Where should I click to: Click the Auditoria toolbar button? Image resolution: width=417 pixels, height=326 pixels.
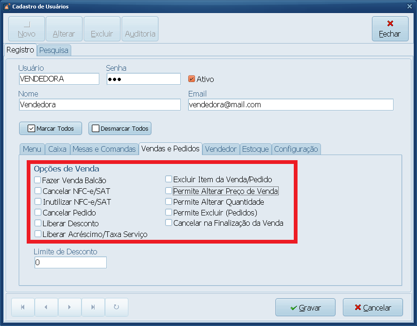[x=140, y=29]
